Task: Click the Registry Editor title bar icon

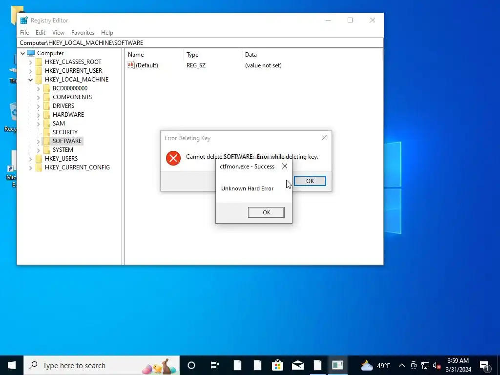Action: tap(24, 21)
